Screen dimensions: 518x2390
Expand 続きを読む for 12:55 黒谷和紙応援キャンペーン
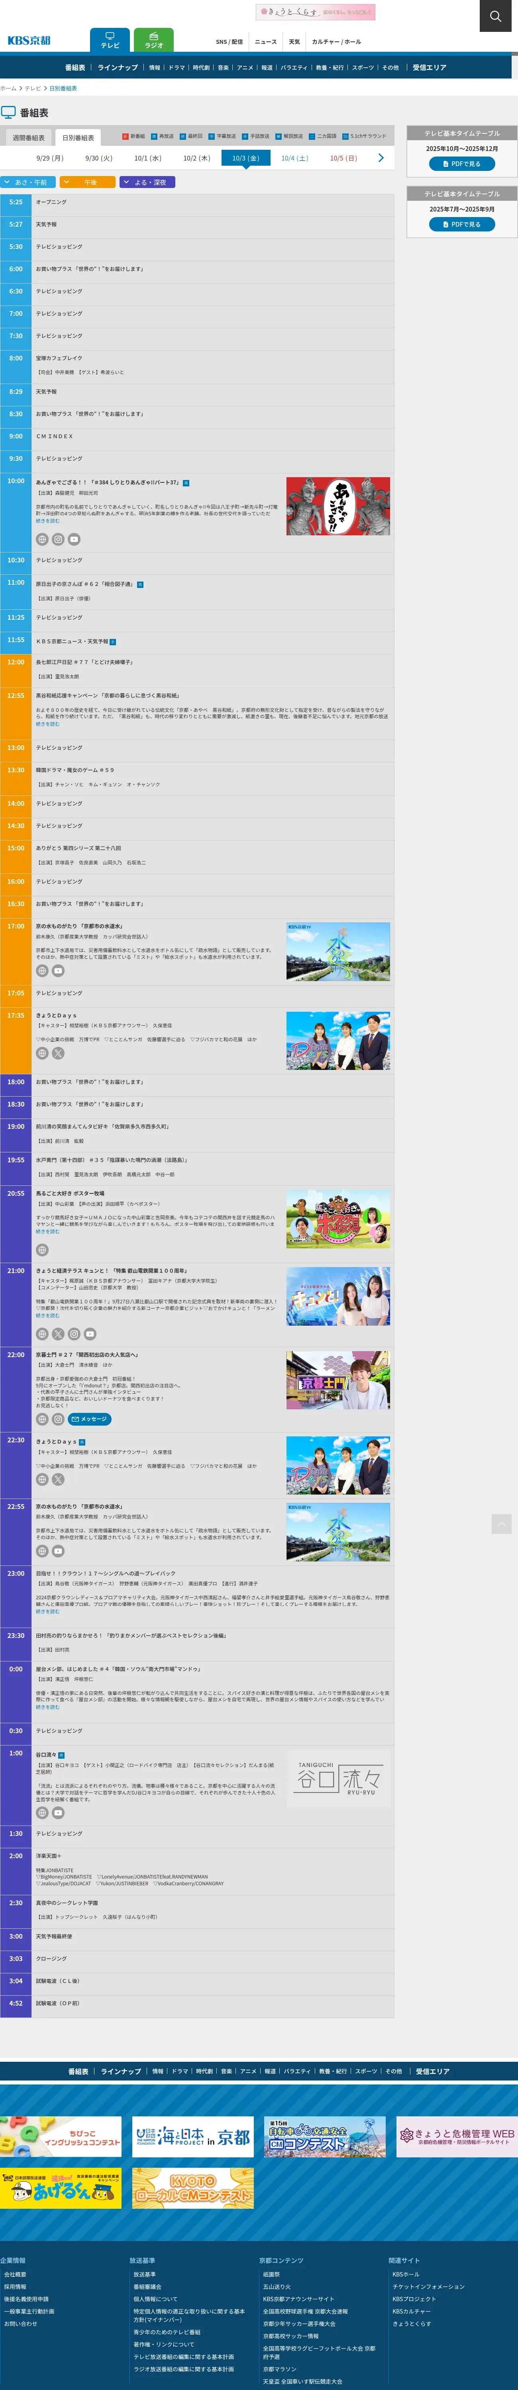pyautogui.click(x=47, y=724)
